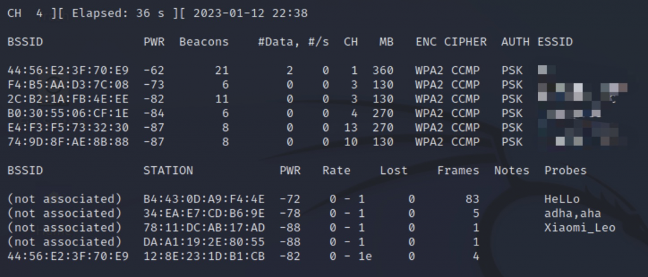Screen dimensions: 648x277
Task: Click the ESSID column header
Action: click(x=555, y=42)
